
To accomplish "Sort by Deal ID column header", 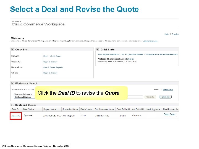I will (x=15, y=109).
